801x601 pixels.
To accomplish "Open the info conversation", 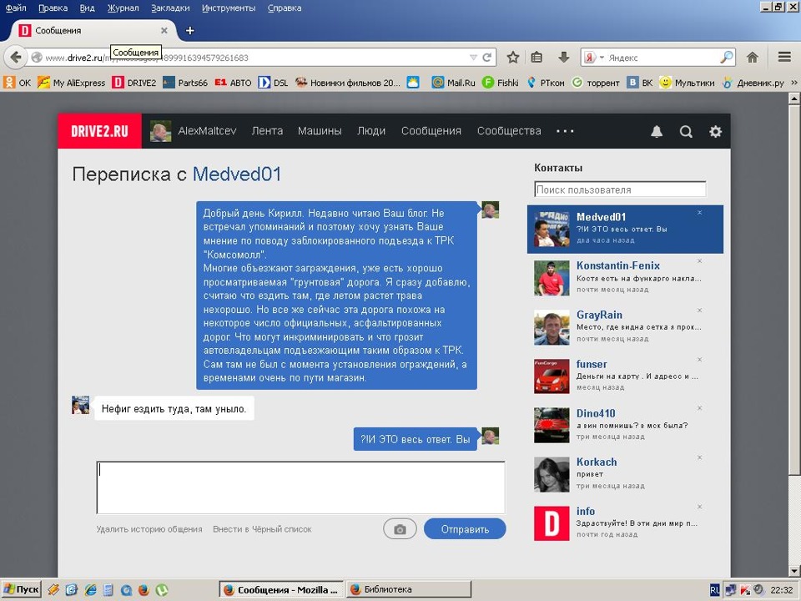I will point(625,523).
